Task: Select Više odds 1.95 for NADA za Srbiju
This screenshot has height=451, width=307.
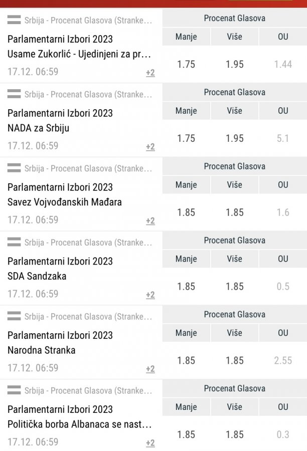Action: [235, 138]
